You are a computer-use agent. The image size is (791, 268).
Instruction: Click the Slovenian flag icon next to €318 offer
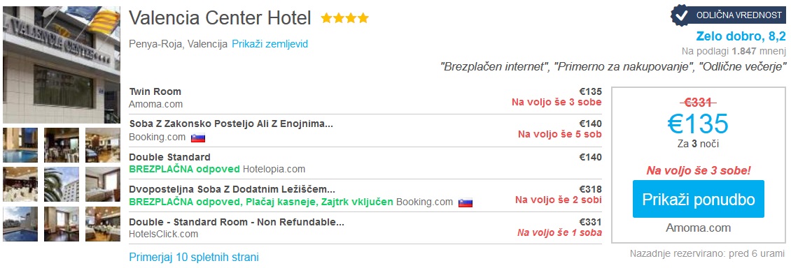click(465, 202)
